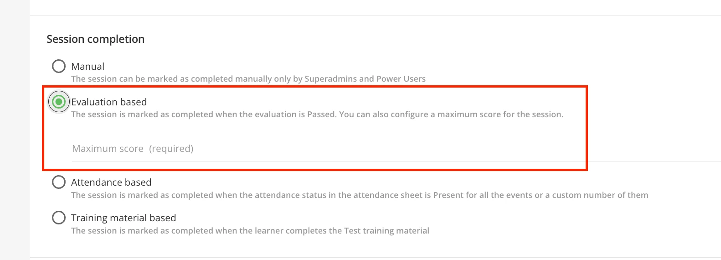Click "custom number of them" text
The image size is (721, 260).
[600, 195]
